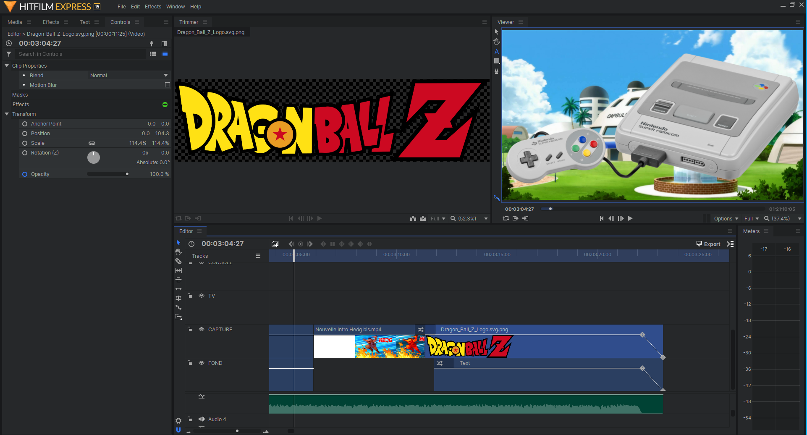This screenshot has width=807, height=435.
Task: Open the Trimmer zoom dropdown showing 52.3%
Action: [469, 219]
